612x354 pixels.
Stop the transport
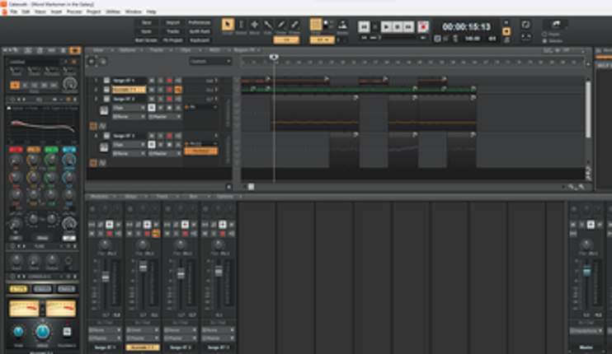[398, 26]
